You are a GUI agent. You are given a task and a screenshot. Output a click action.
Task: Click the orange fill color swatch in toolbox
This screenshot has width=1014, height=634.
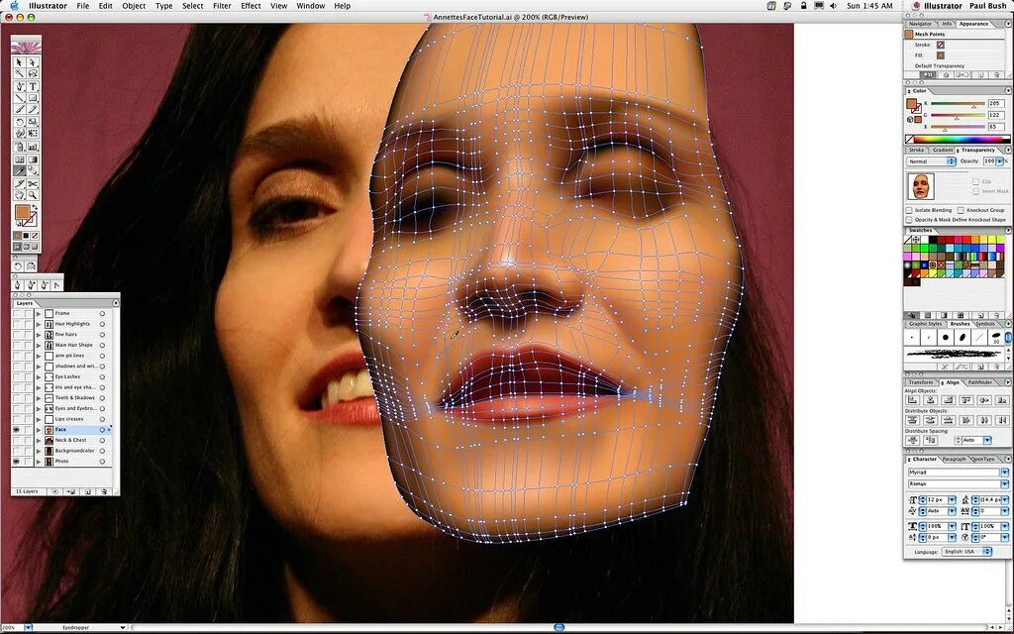pos(24,212)
